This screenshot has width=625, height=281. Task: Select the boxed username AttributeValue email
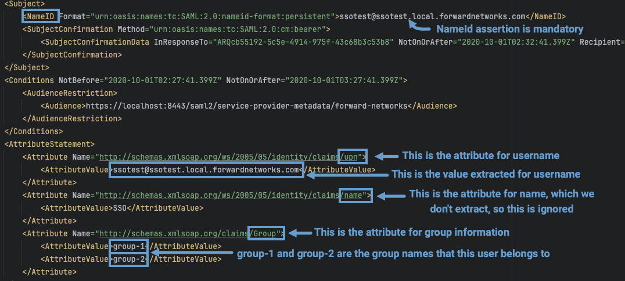[206, 170]
